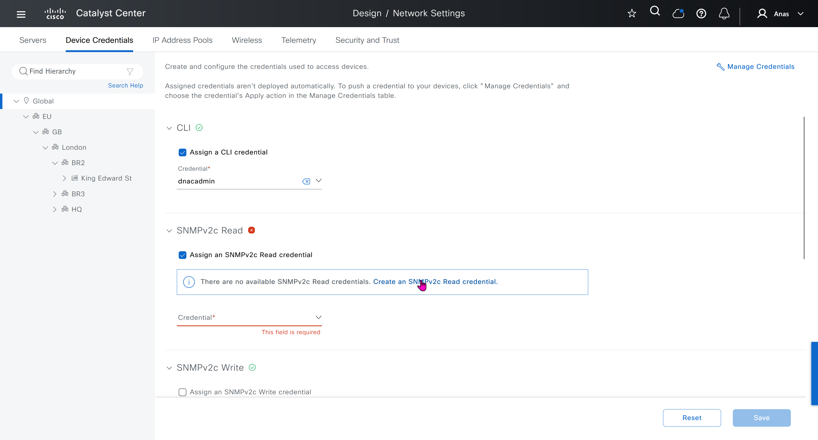Clear the dnacadmin credential selection
Screen dimensions: 818x440
click(306, 181)
